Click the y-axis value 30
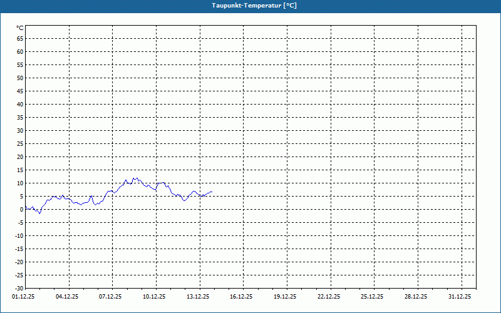The width and height of the screenshot is (501, 313). (20, 131)
